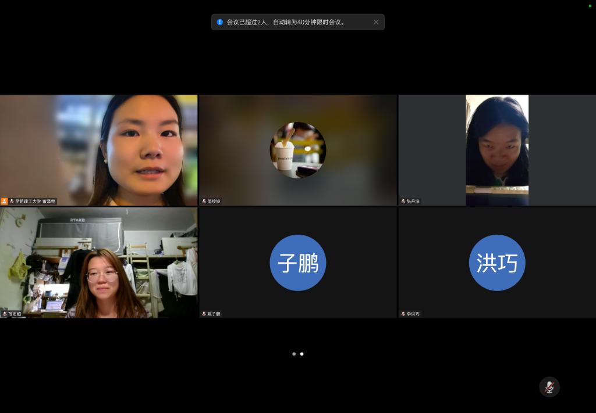This screenshot has height=413, width=596.
Task: Click the muted mic icon beside 姚子鹏
Action: (x=204, y=314)
